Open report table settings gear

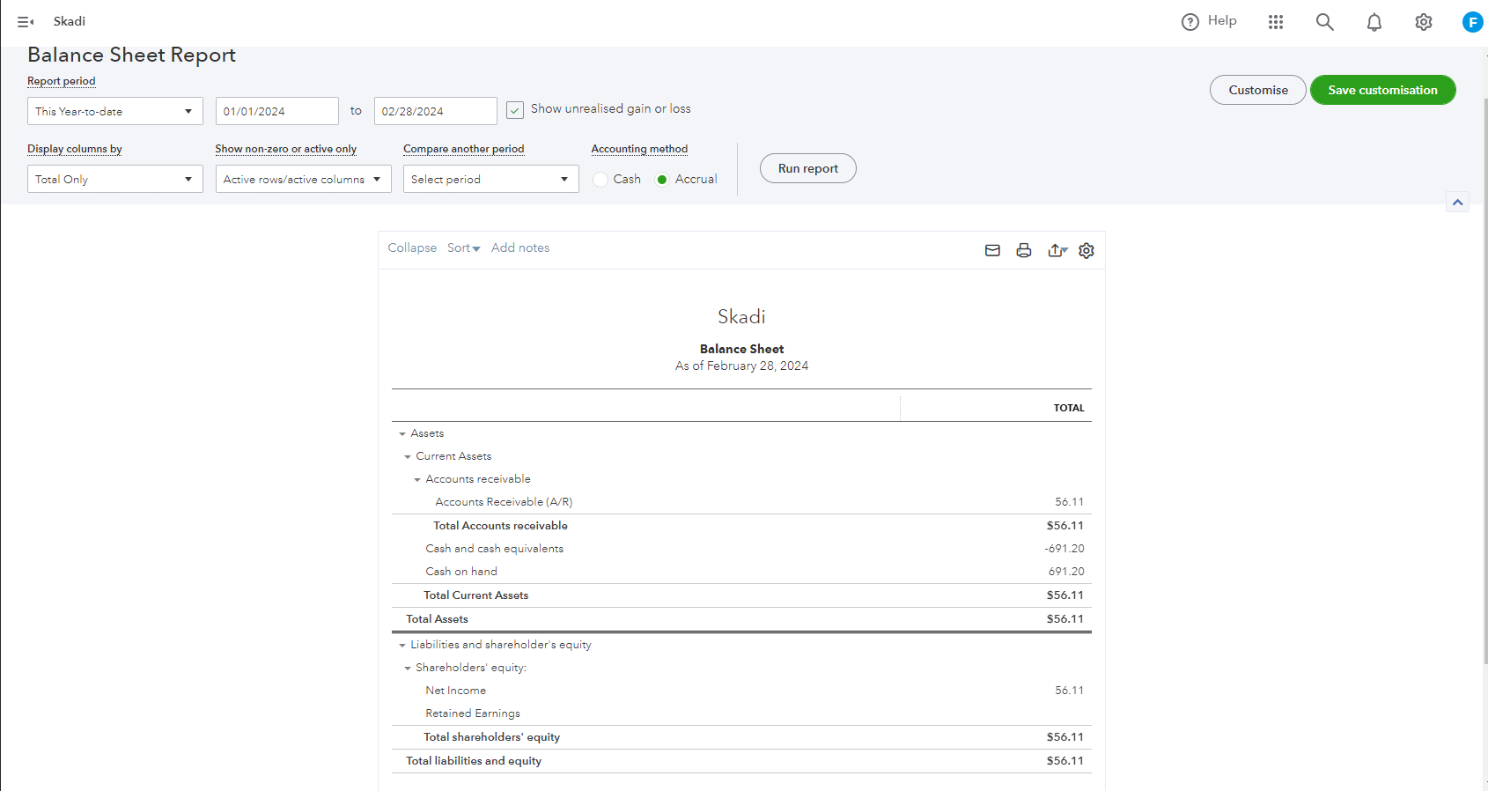tap(1087, 250)
